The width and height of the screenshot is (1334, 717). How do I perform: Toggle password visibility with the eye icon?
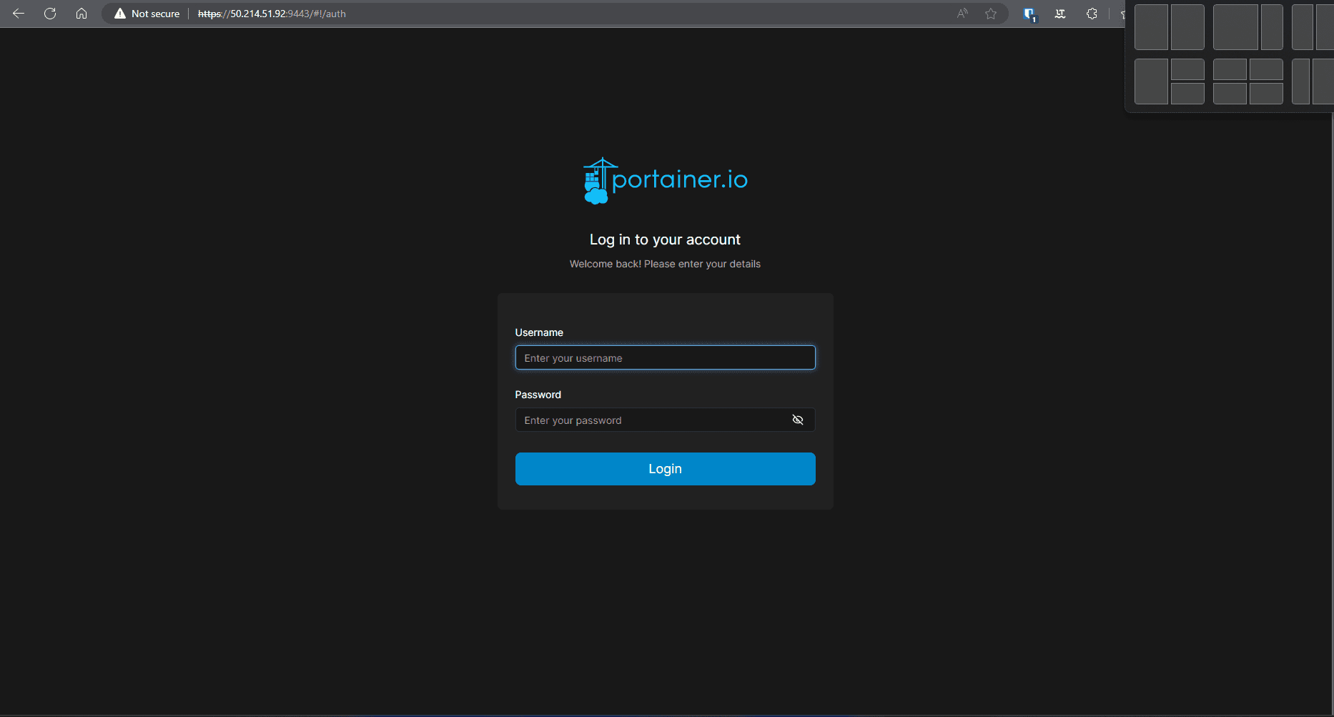pos(798,420)
